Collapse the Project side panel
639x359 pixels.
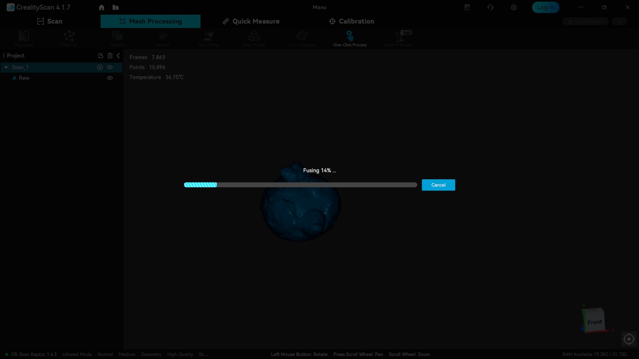118,56
